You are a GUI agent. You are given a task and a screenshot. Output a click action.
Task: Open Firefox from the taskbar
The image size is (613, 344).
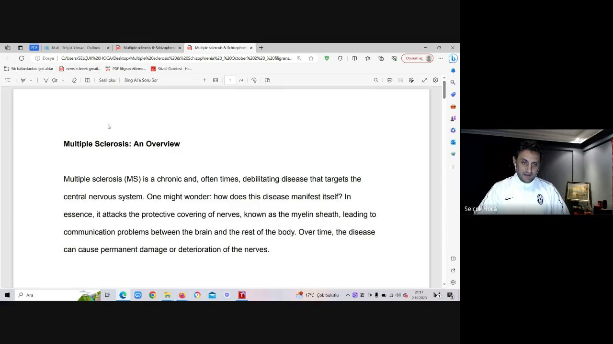[182, 295]
